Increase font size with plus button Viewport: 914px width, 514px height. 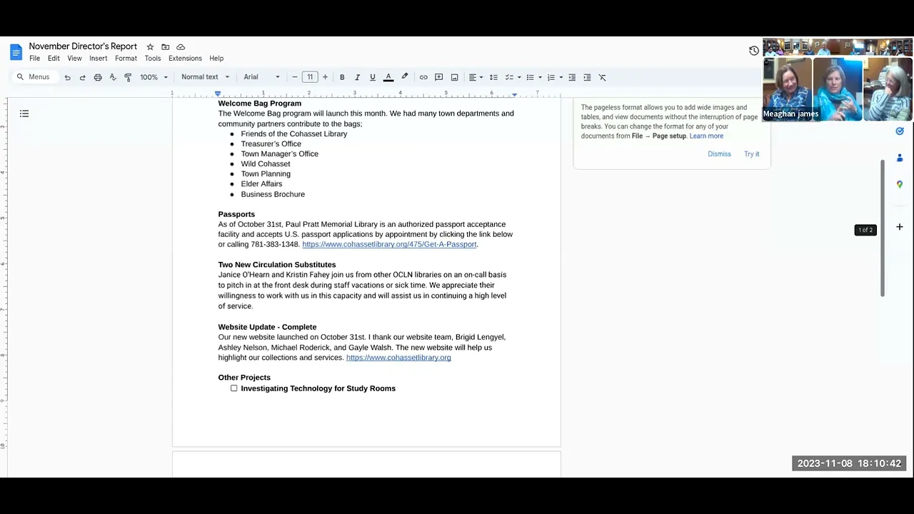pos(325,77)
